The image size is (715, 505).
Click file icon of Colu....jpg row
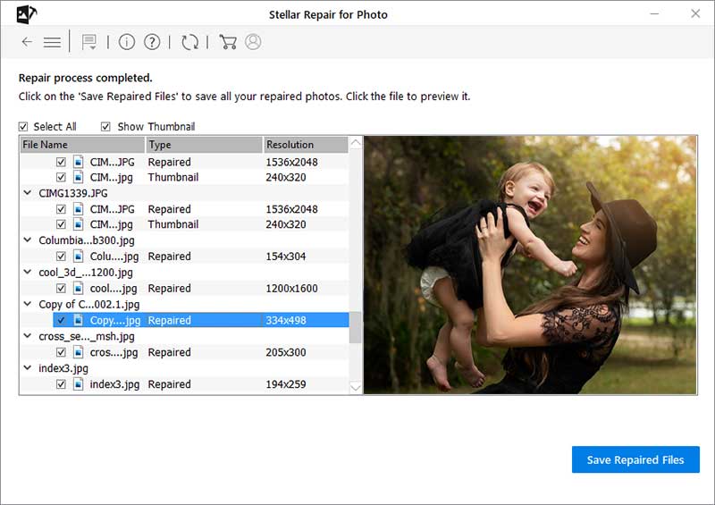(79, 257)
